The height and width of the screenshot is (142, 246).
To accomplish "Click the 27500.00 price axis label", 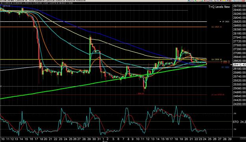I will coord(239,45).
